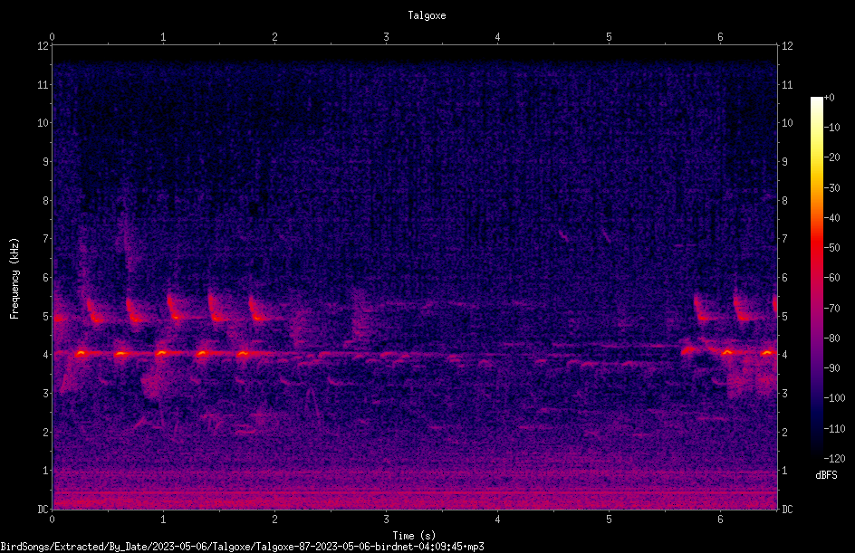Click the 8 kHz label on right axis
Screen dimensions: 855x553
(784, 201)
